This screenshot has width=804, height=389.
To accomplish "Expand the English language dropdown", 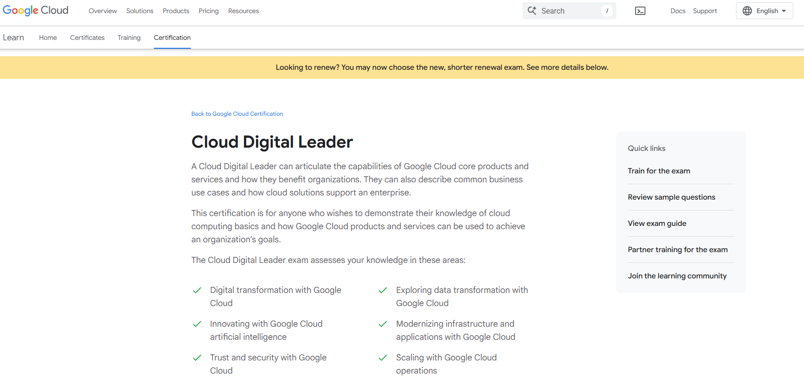I will coord(765,11).
